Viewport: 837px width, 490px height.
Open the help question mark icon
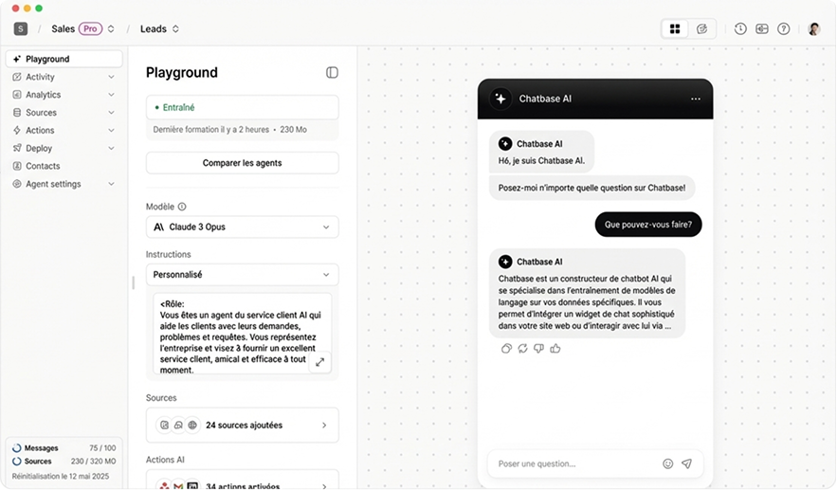784,28
